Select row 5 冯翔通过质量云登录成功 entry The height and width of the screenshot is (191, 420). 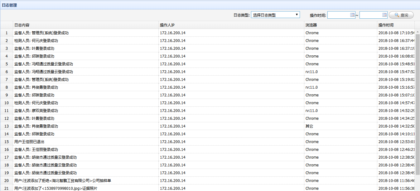pyautogui.click(x=44, y=64)
